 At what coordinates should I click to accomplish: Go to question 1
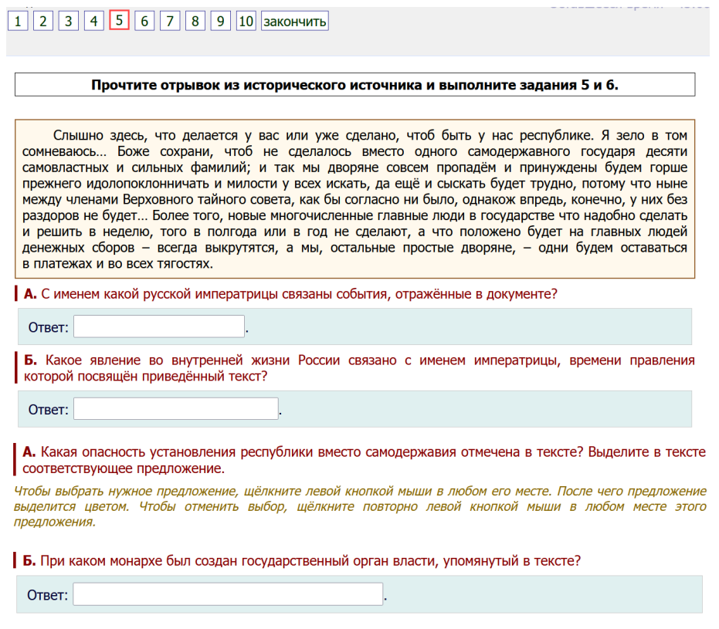[x=18, y=21]
